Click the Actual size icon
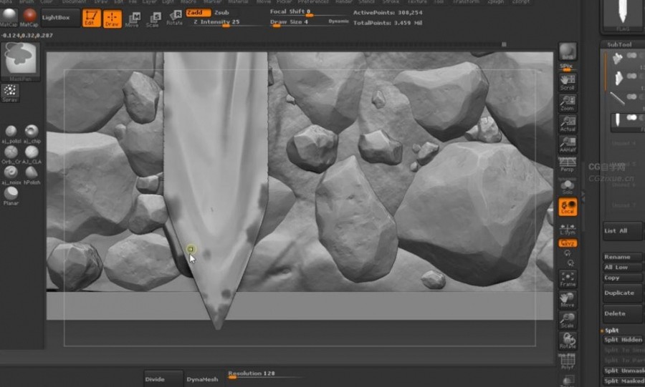 click(568, 124)
